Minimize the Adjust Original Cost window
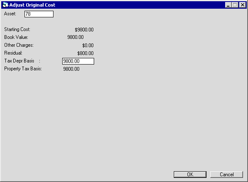 click(228, 5)
